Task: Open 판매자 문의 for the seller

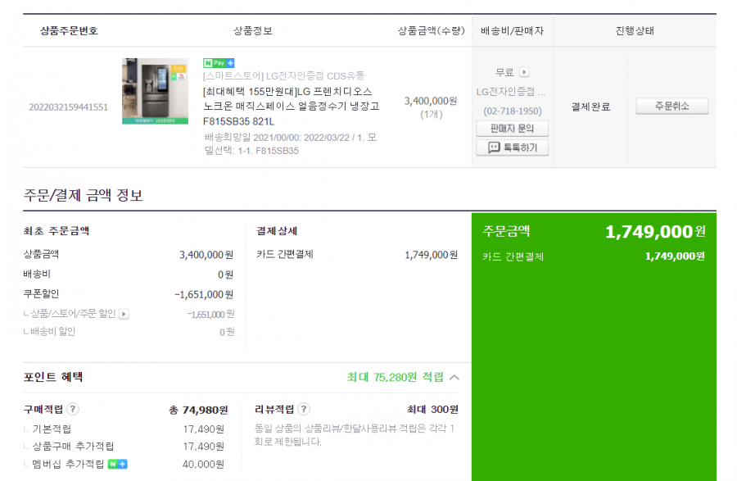Action: pyautogui.click(x=512, y=129)
